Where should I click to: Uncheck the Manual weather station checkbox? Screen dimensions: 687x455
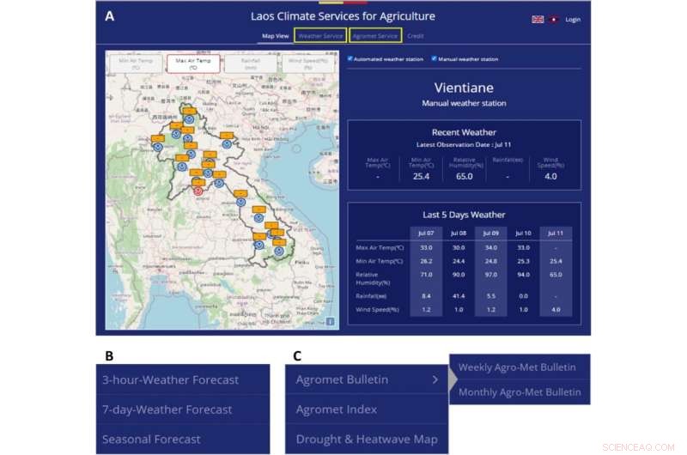pyautogui.click(x=434, y=59)
